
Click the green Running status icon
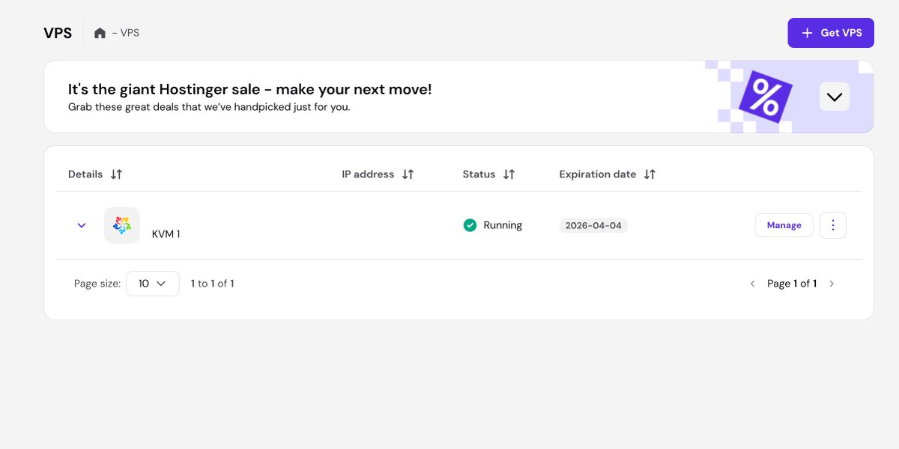470,225
